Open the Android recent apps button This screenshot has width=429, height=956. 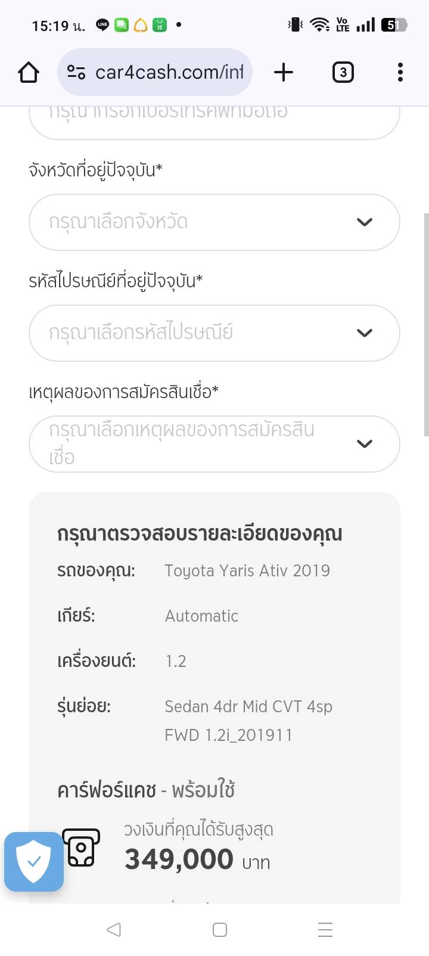point(325,930)
